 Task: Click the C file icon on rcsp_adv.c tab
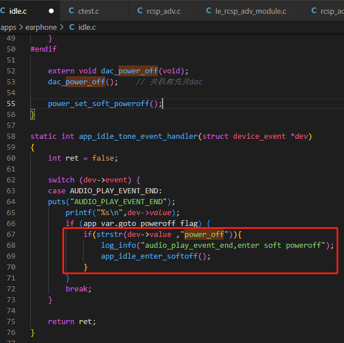[x=140, y=10]
